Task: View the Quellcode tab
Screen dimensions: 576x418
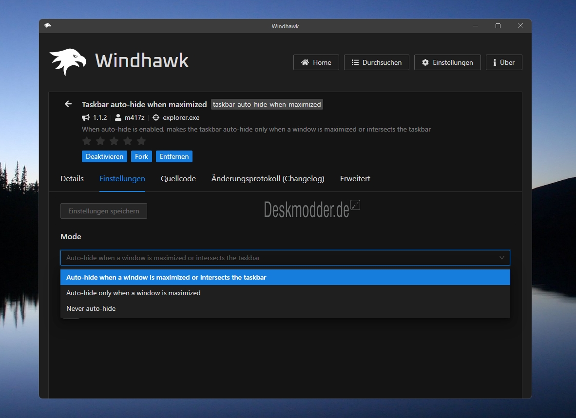Action: 178,178
